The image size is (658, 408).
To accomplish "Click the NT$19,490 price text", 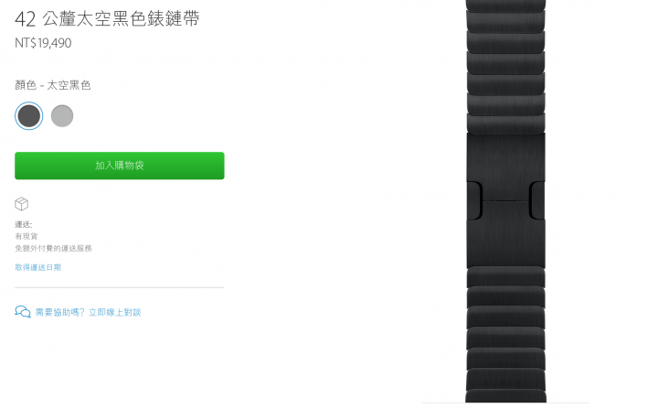I will click(43, 43).
